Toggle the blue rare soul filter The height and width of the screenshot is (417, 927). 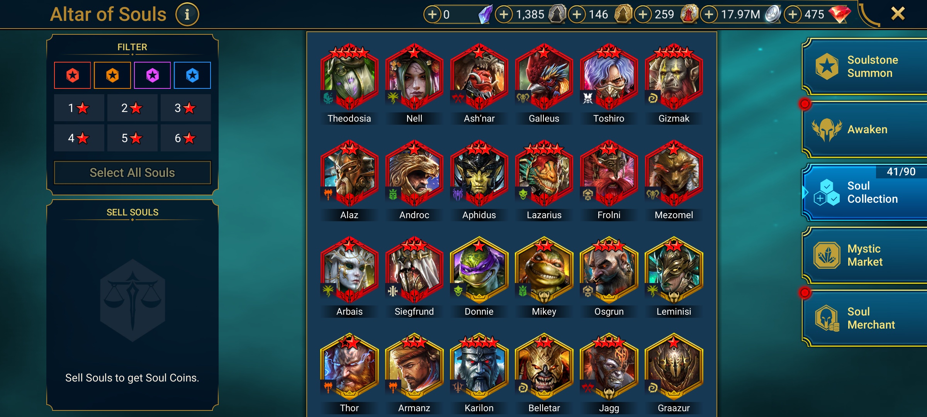click(192, 75)
